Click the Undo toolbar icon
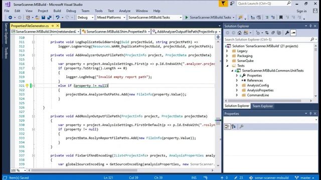This screenshot has height=180, width=321. [x=58, y=17]
